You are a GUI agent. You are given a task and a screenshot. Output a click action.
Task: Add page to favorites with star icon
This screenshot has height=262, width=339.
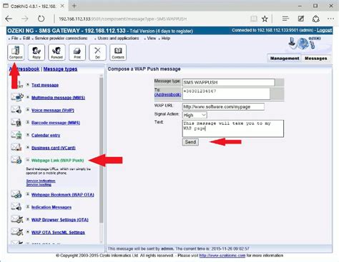pyautogui.click(x=265, y=19)
